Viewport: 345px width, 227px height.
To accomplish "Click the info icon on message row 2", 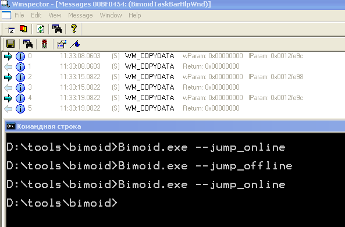I will [20, 77].
